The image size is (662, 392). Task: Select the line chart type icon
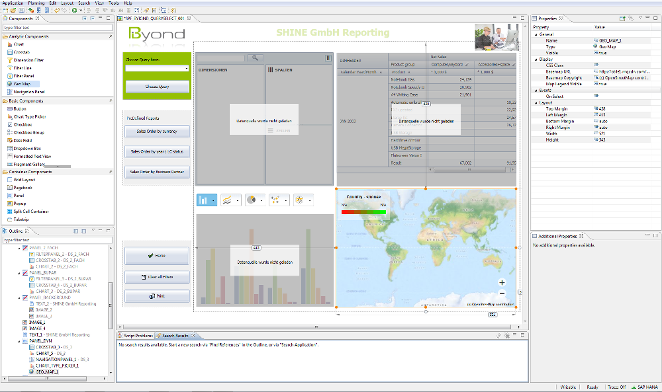228,200
